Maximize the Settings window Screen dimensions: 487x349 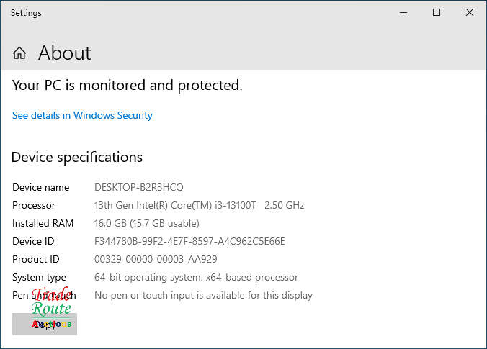[x=436, y=12]
